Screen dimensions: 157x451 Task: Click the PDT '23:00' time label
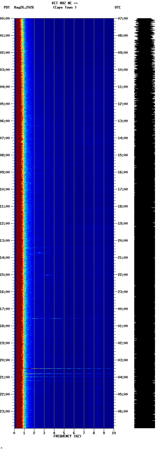click(x=5, y=411)
